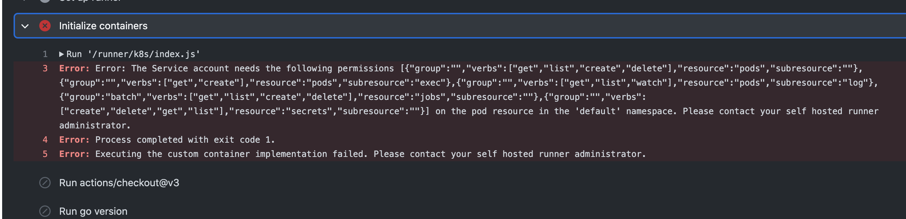This screenshot has width=906, height=219.
Task: Collapse the Initialize containers step chevron
Action: coord(25,26)
